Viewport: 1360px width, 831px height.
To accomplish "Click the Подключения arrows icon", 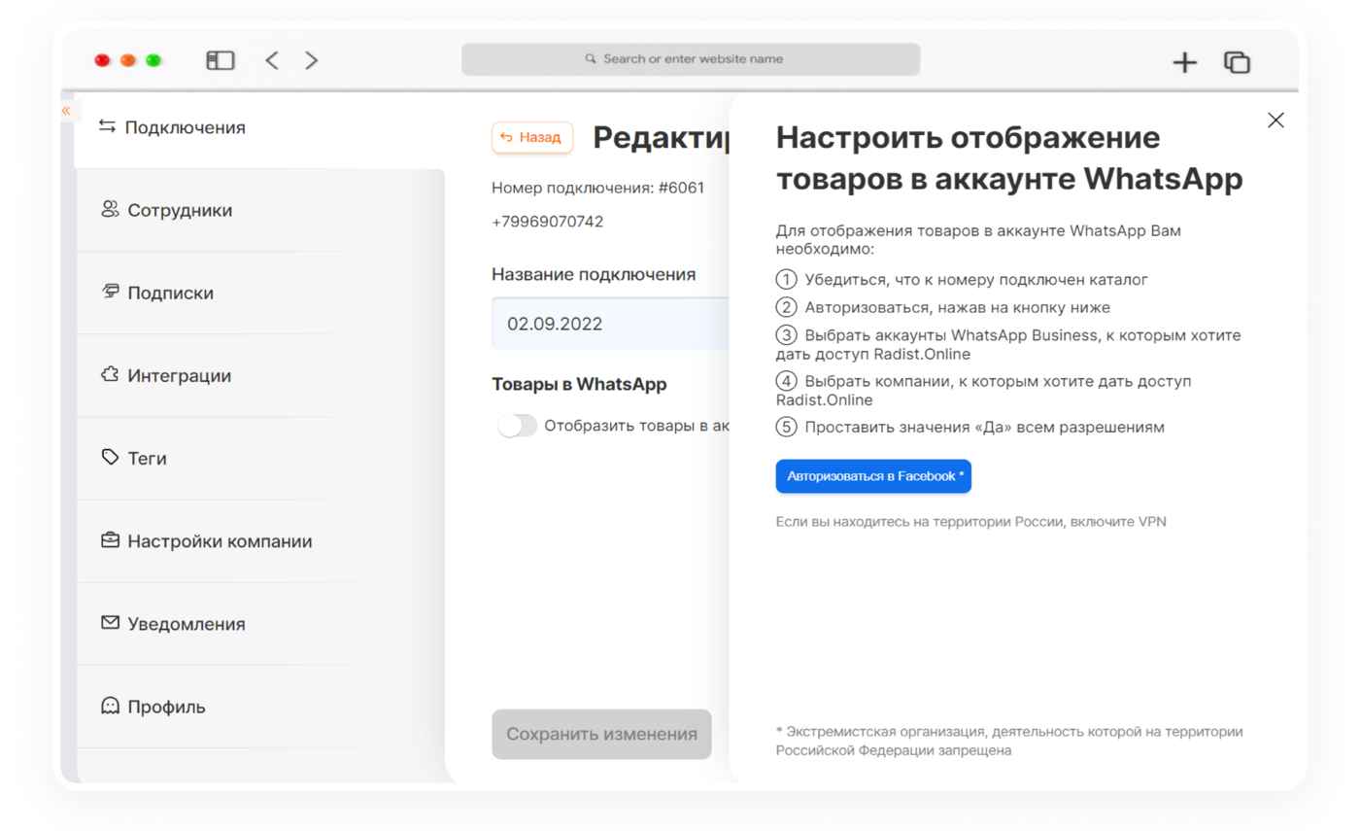I will click(x=107, y=126).
